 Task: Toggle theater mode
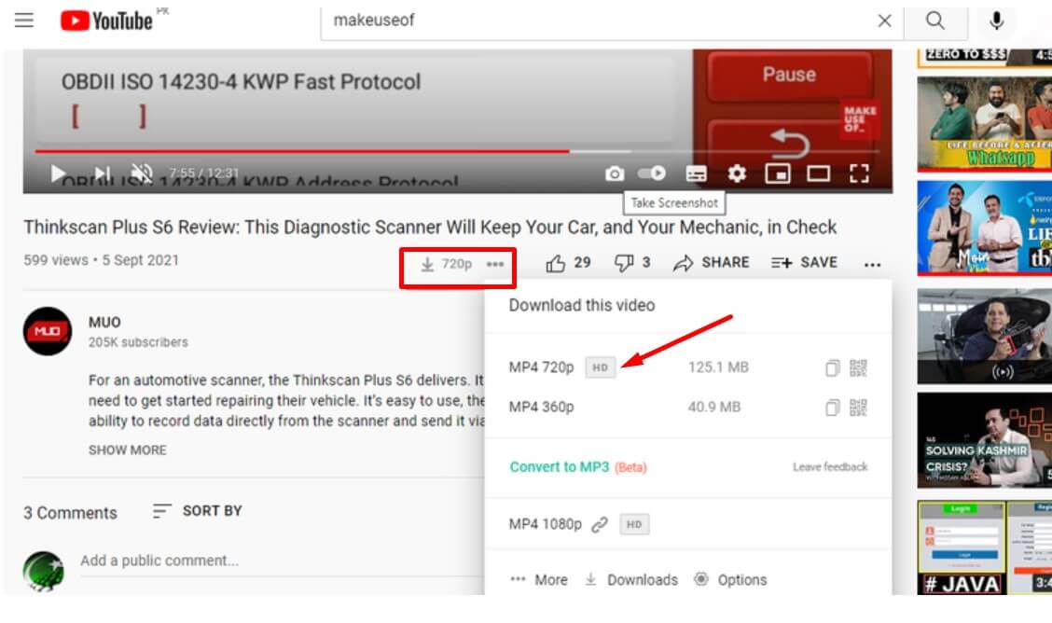tap(819, 174)
